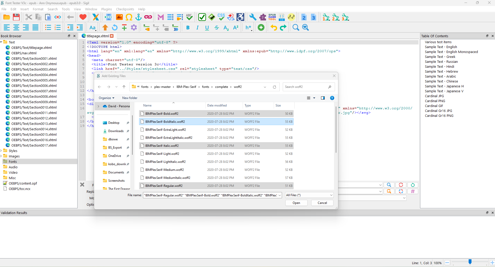
Task: Click the Underline formatting icon
Action: pyautogui.click(x=207, y=28)
